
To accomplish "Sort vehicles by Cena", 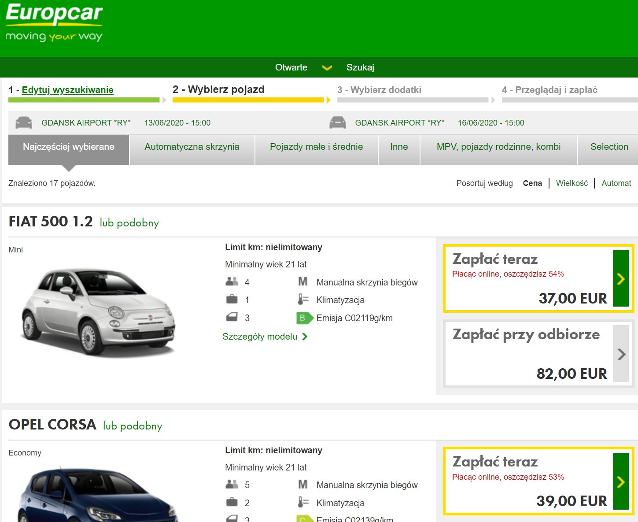I will (532, 183).
